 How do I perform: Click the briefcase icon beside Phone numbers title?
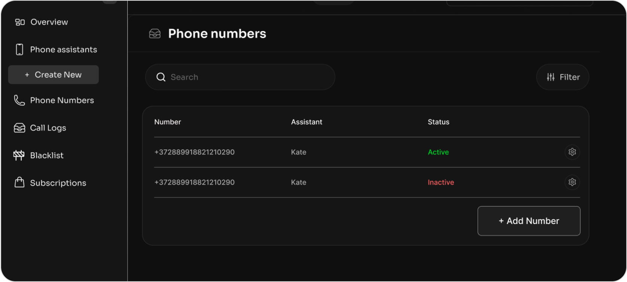click(154, 33)
